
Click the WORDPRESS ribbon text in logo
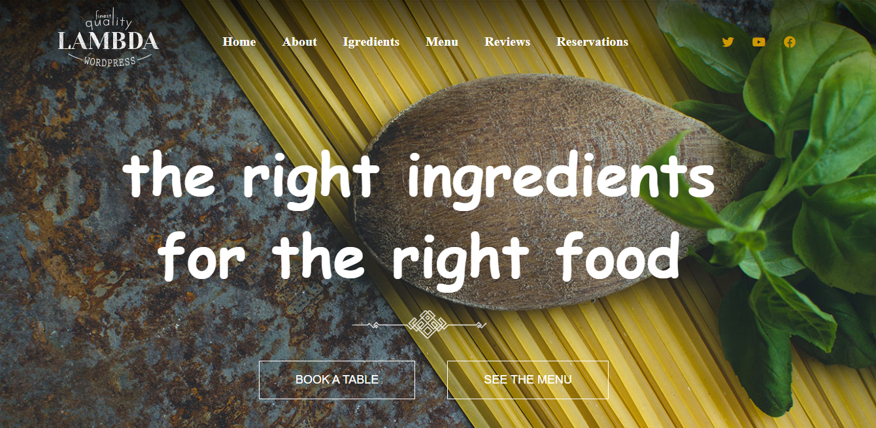pyautogui.click(x=110, y=61)
